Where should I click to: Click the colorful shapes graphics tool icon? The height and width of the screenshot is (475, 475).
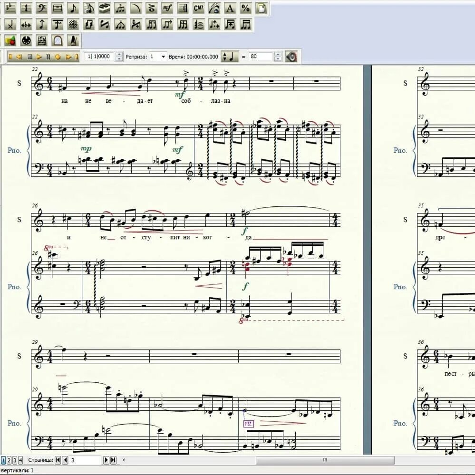click(10, 40)
